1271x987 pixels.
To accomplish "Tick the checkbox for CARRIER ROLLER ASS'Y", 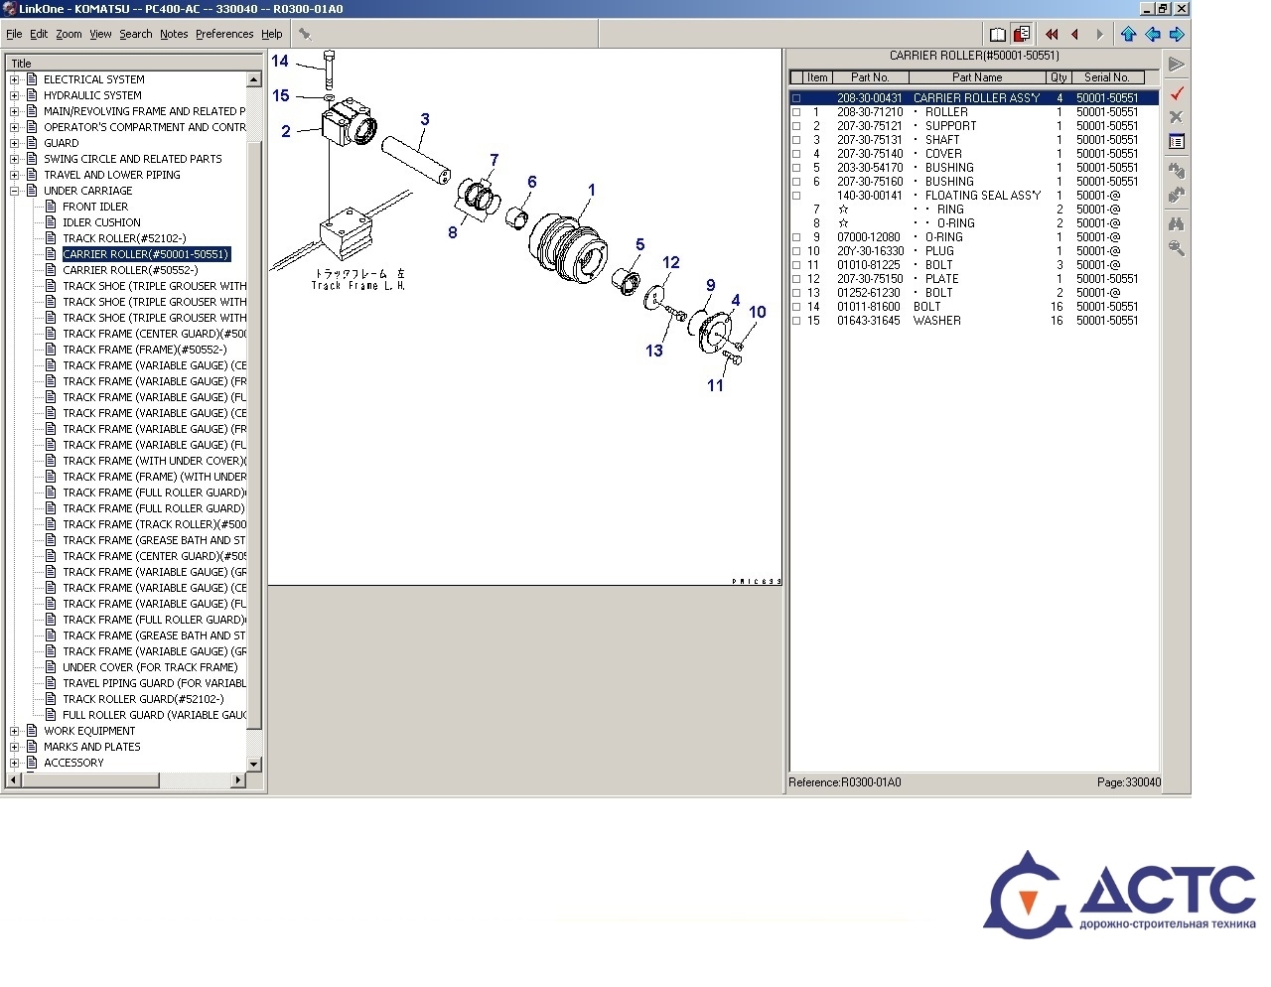I will coord(796,98).
